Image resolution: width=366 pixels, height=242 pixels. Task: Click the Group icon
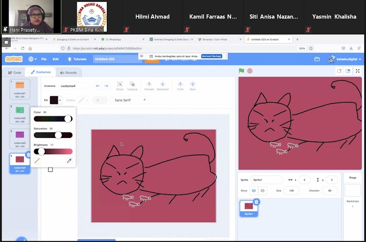120,86
